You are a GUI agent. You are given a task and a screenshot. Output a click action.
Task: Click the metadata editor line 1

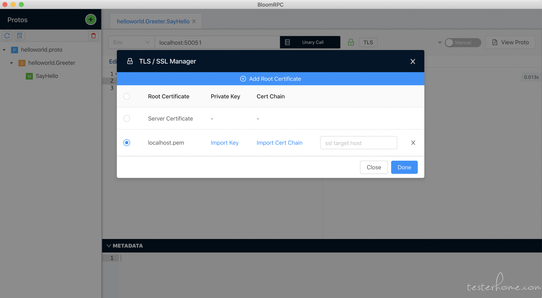click(330, 258)
